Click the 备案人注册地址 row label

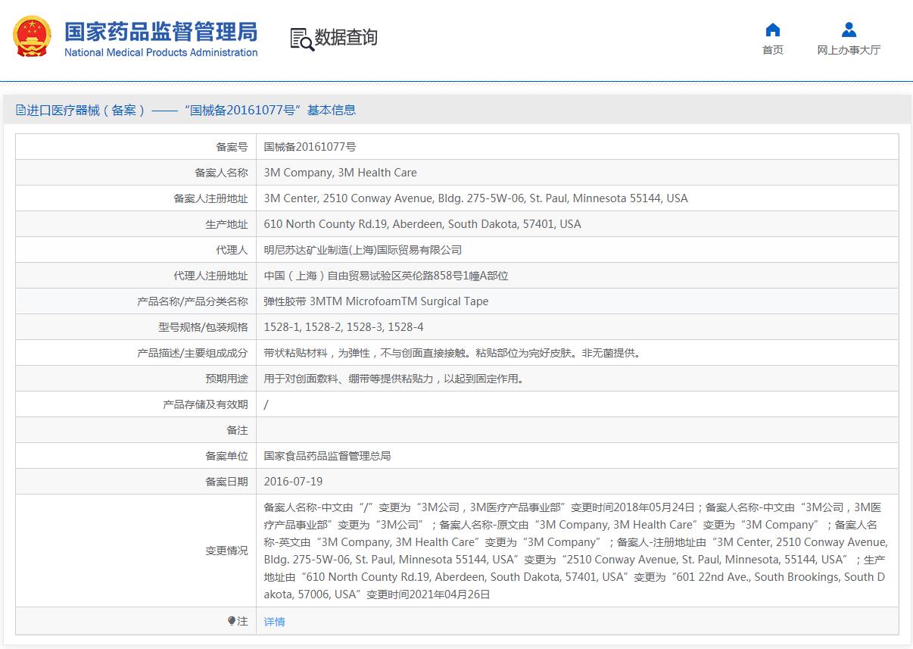pos(210,198)
